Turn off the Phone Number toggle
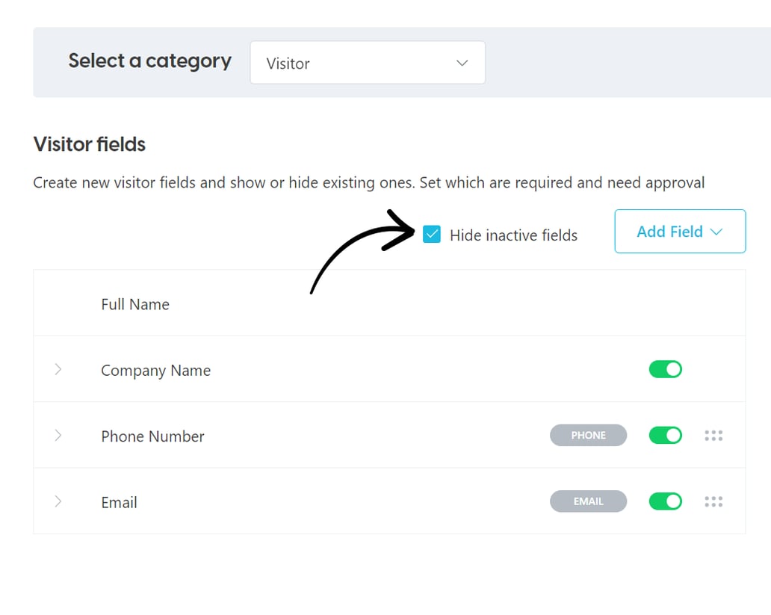The image size is (771, 615). pos(665,435)
